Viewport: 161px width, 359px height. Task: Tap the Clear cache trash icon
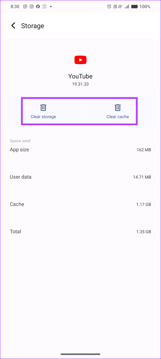tap(118, 108)
